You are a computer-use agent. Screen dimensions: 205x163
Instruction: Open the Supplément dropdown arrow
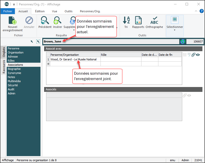point(74,30)
